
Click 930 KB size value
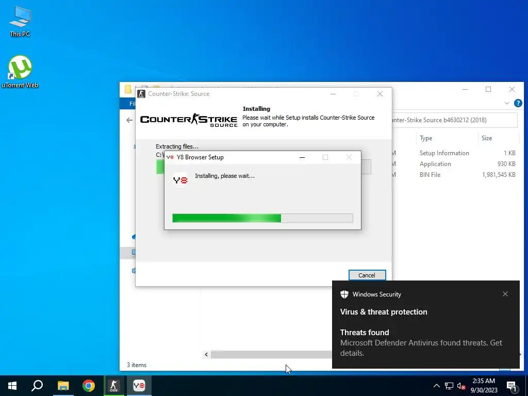[x=506, y=163]
